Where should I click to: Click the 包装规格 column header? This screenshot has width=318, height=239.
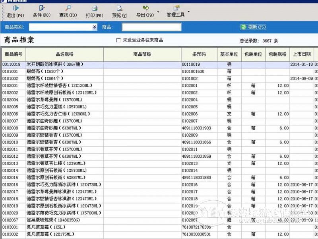[x=277, y=54]
